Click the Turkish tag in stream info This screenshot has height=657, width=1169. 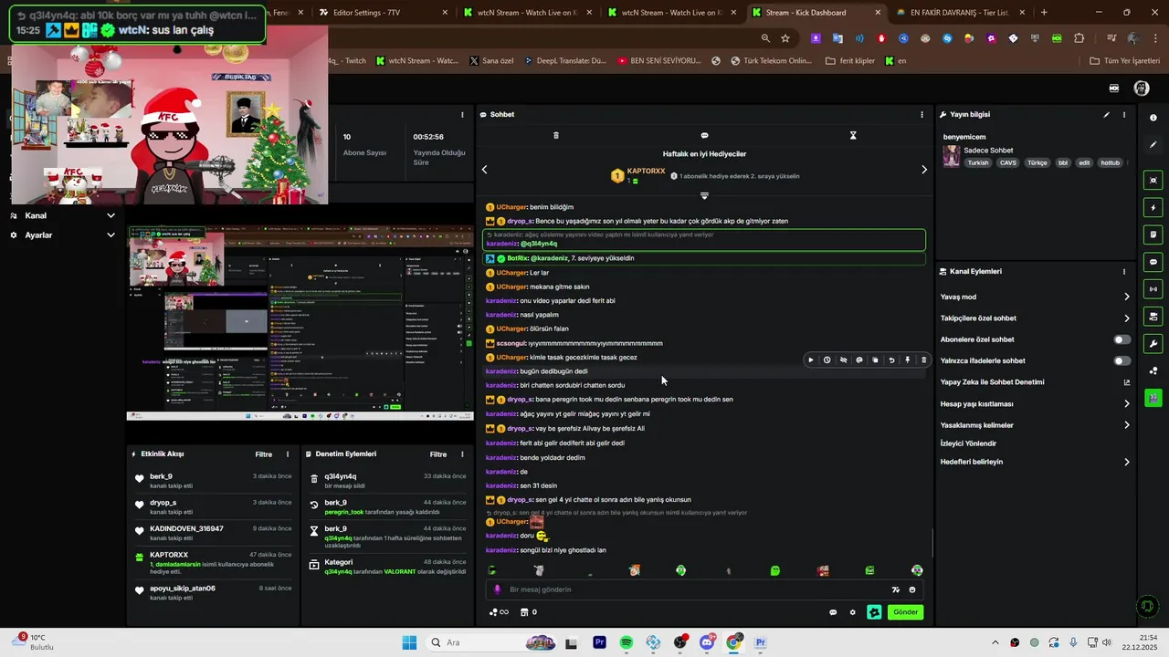[978, 163]
